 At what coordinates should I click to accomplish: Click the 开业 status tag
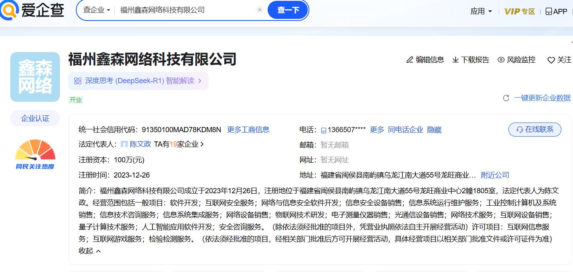[x=76, y=100]
